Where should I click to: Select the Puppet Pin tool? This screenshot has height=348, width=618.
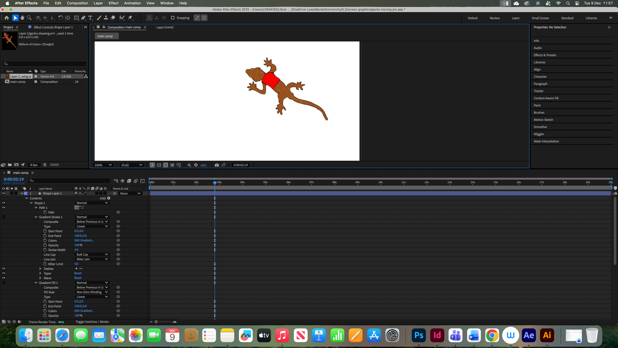point(130,18)
